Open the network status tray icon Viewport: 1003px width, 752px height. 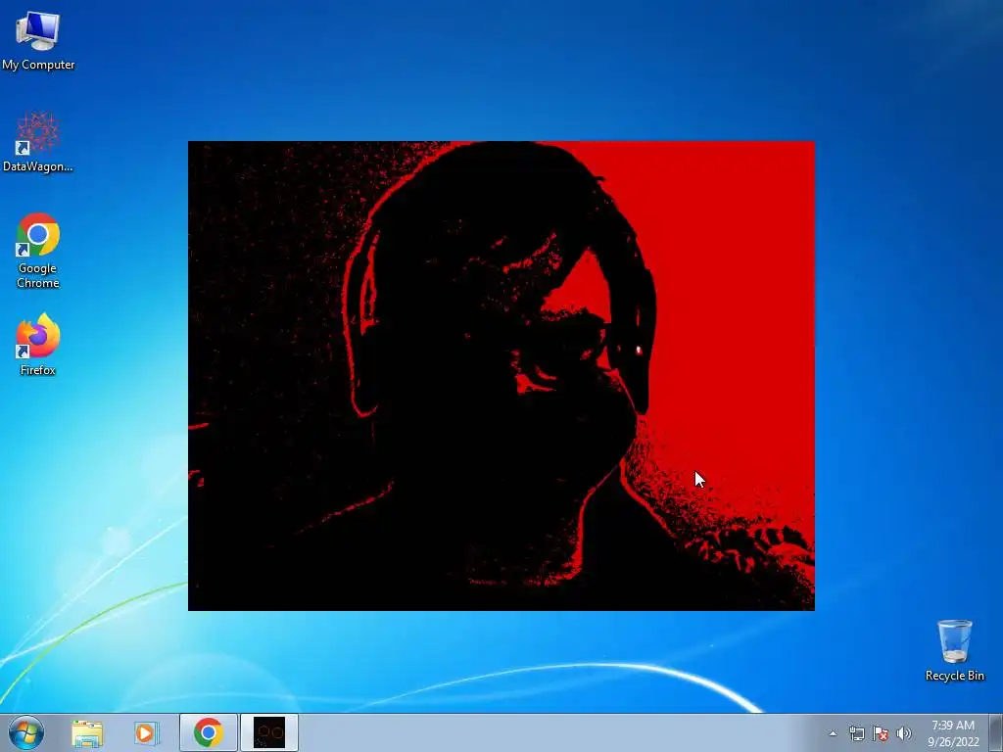point(856,733)
